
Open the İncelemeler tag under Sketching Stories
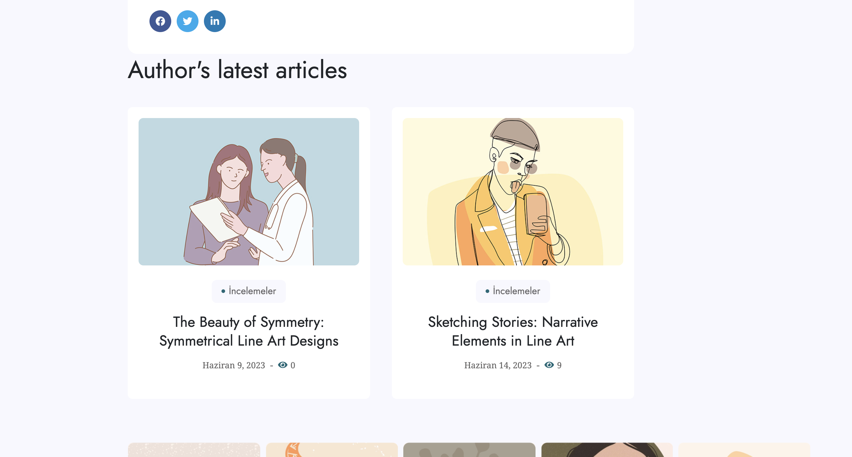coord(513,291)
